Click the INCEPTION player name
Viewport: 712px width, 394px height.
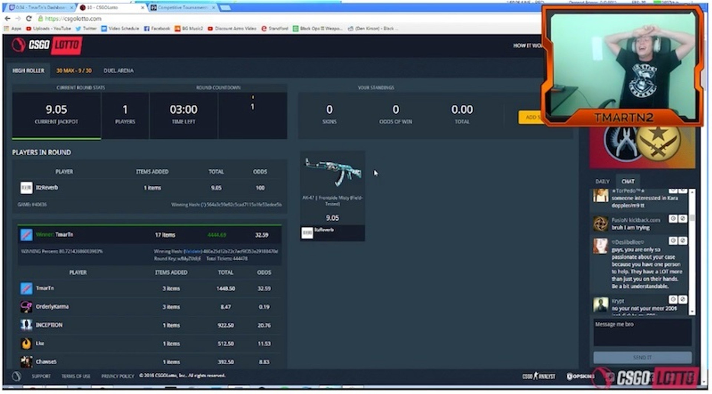pyautogui.click(x=49, y=325)
